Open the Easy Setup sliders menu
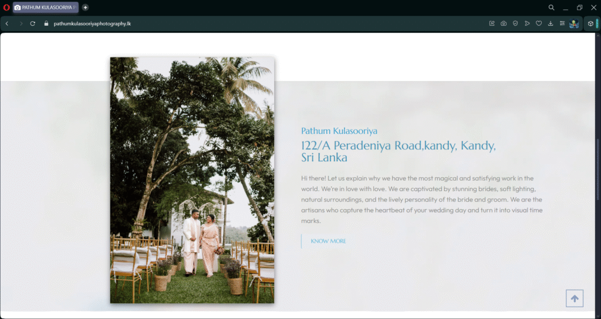601x319 pixels. tap(562, 23)
